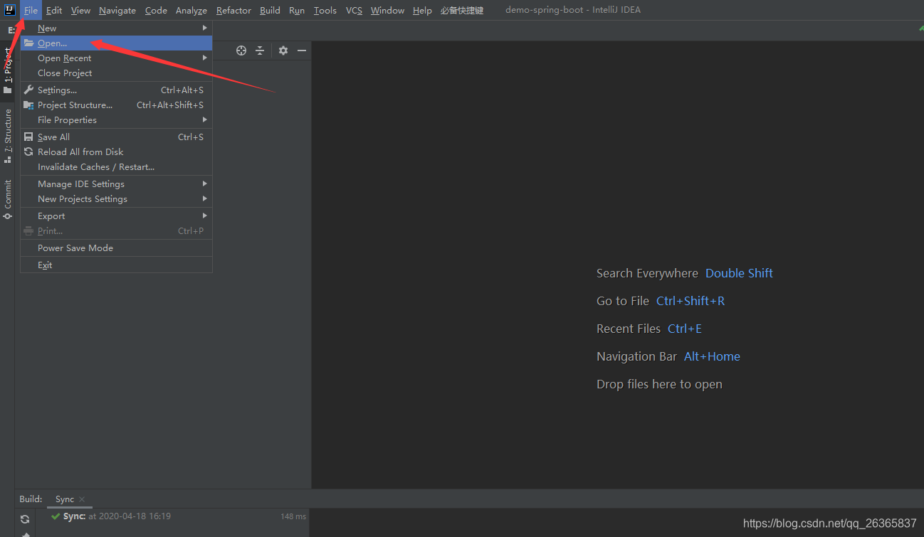This screenshot has height=537, width=924.
Task: Open the Window menu
Action: [x=387, y=11]
